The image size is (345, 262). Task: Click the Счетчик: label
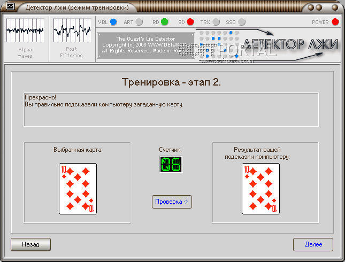[x=170, y=150]
